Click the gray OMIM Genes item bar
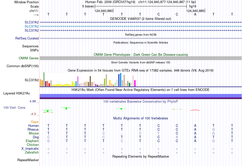 click(141, 58)
